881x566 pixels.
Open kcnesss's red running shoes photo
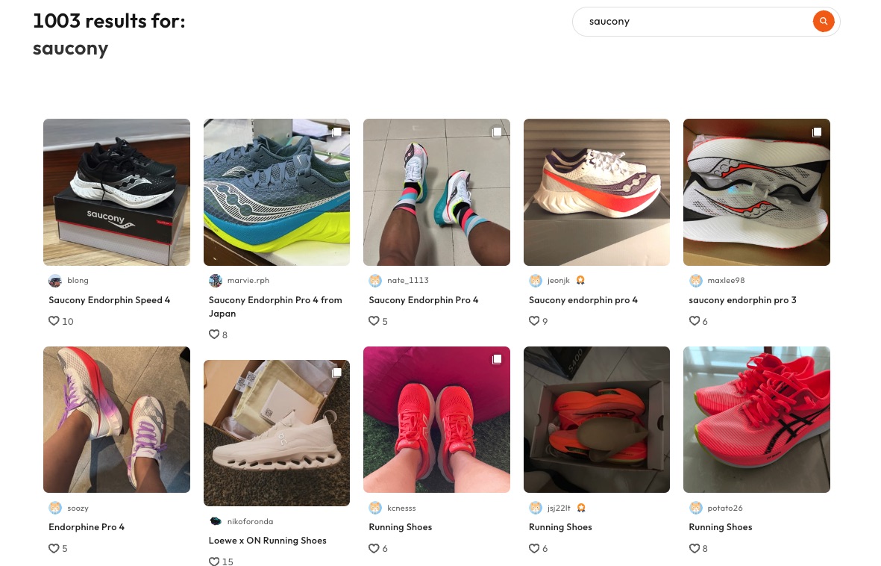[436, 419]
